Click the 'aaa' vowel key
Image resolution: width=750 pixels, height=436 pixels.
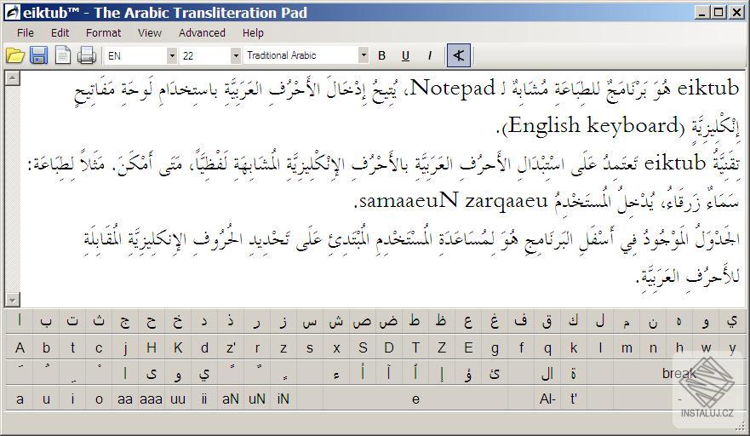pos(152,399)
